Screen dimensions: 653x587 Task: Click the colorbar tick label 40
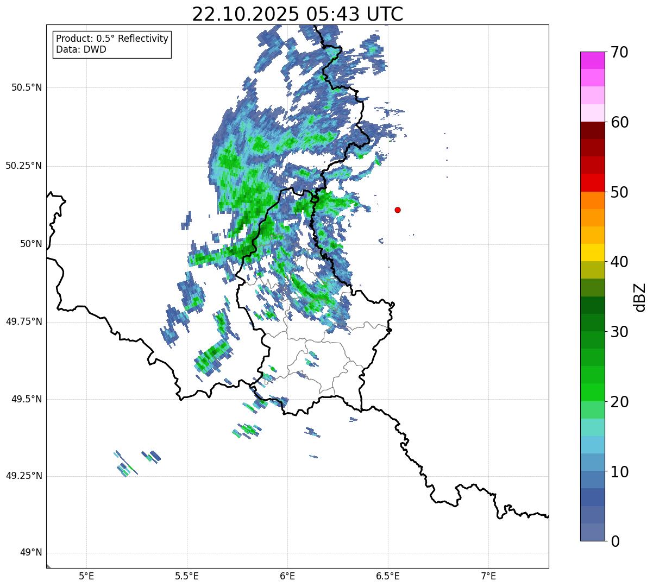coord(619,262)
